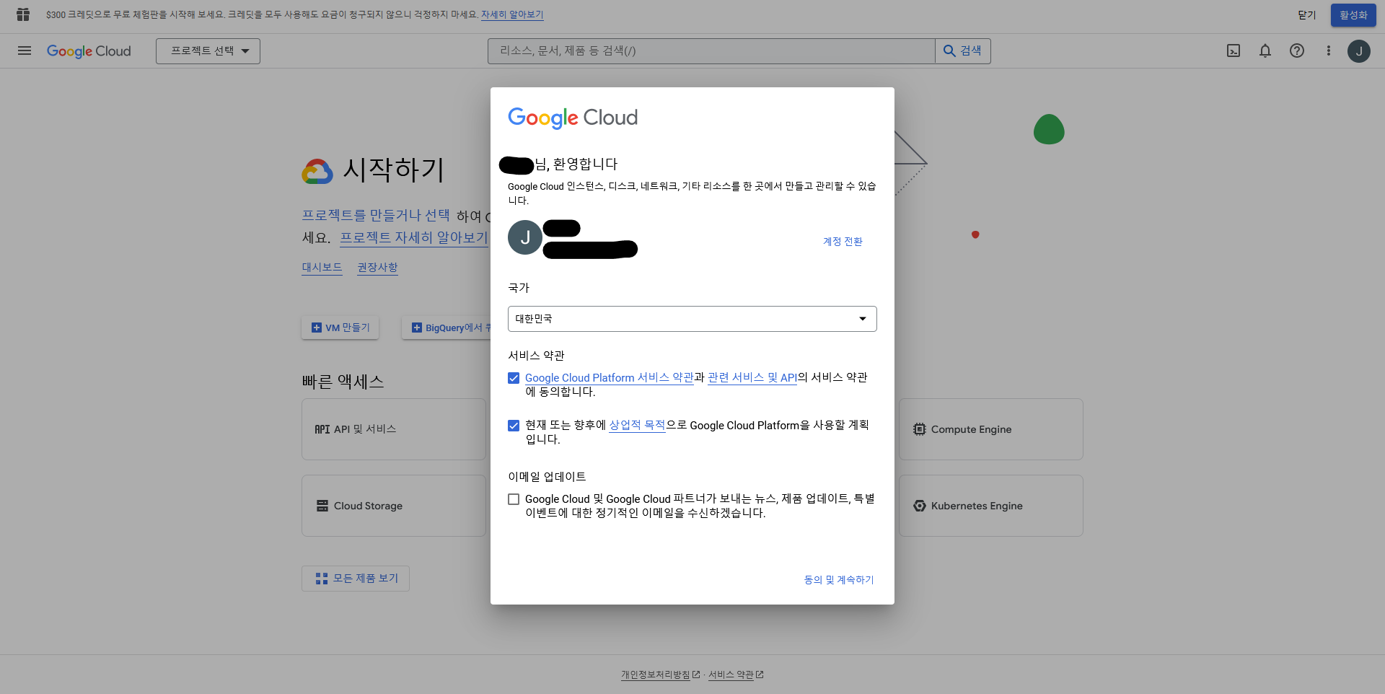Open the three-dot settings menu
Image resolution: width=1385 pixels, height=694 pixels.
pyautogui.click(x=1329, y=50)
